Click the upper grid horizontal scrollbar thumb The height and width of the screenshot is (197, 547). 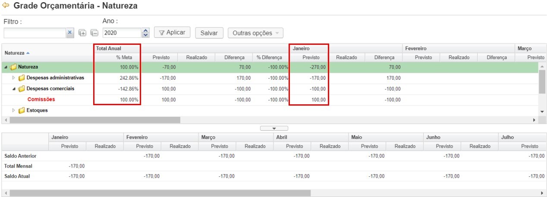(x=95, y=120)
